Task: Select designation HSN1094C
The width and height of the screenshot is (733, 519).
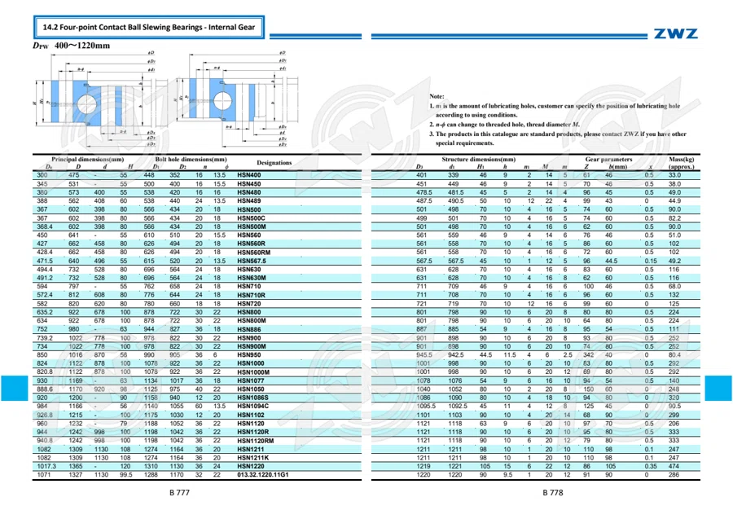Action: pyautogui.click(x=253, y=407)
